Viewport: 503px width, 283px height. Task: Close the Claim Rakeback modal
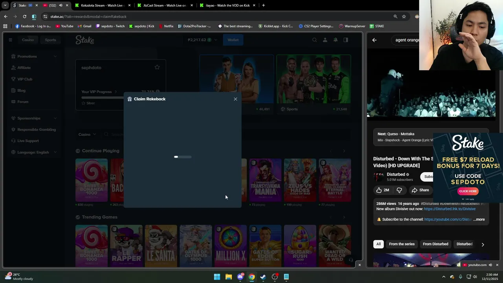point(235,99)
